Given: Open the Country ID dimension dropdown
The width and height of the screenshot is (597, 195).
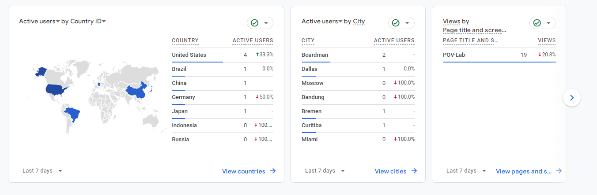Looking at the screenshot, I should point(104,22).
